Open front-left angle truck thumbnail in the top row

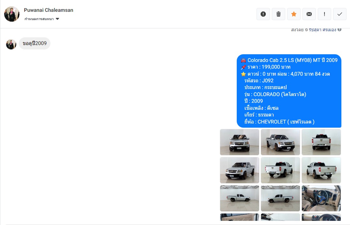(x=280, y=142)
